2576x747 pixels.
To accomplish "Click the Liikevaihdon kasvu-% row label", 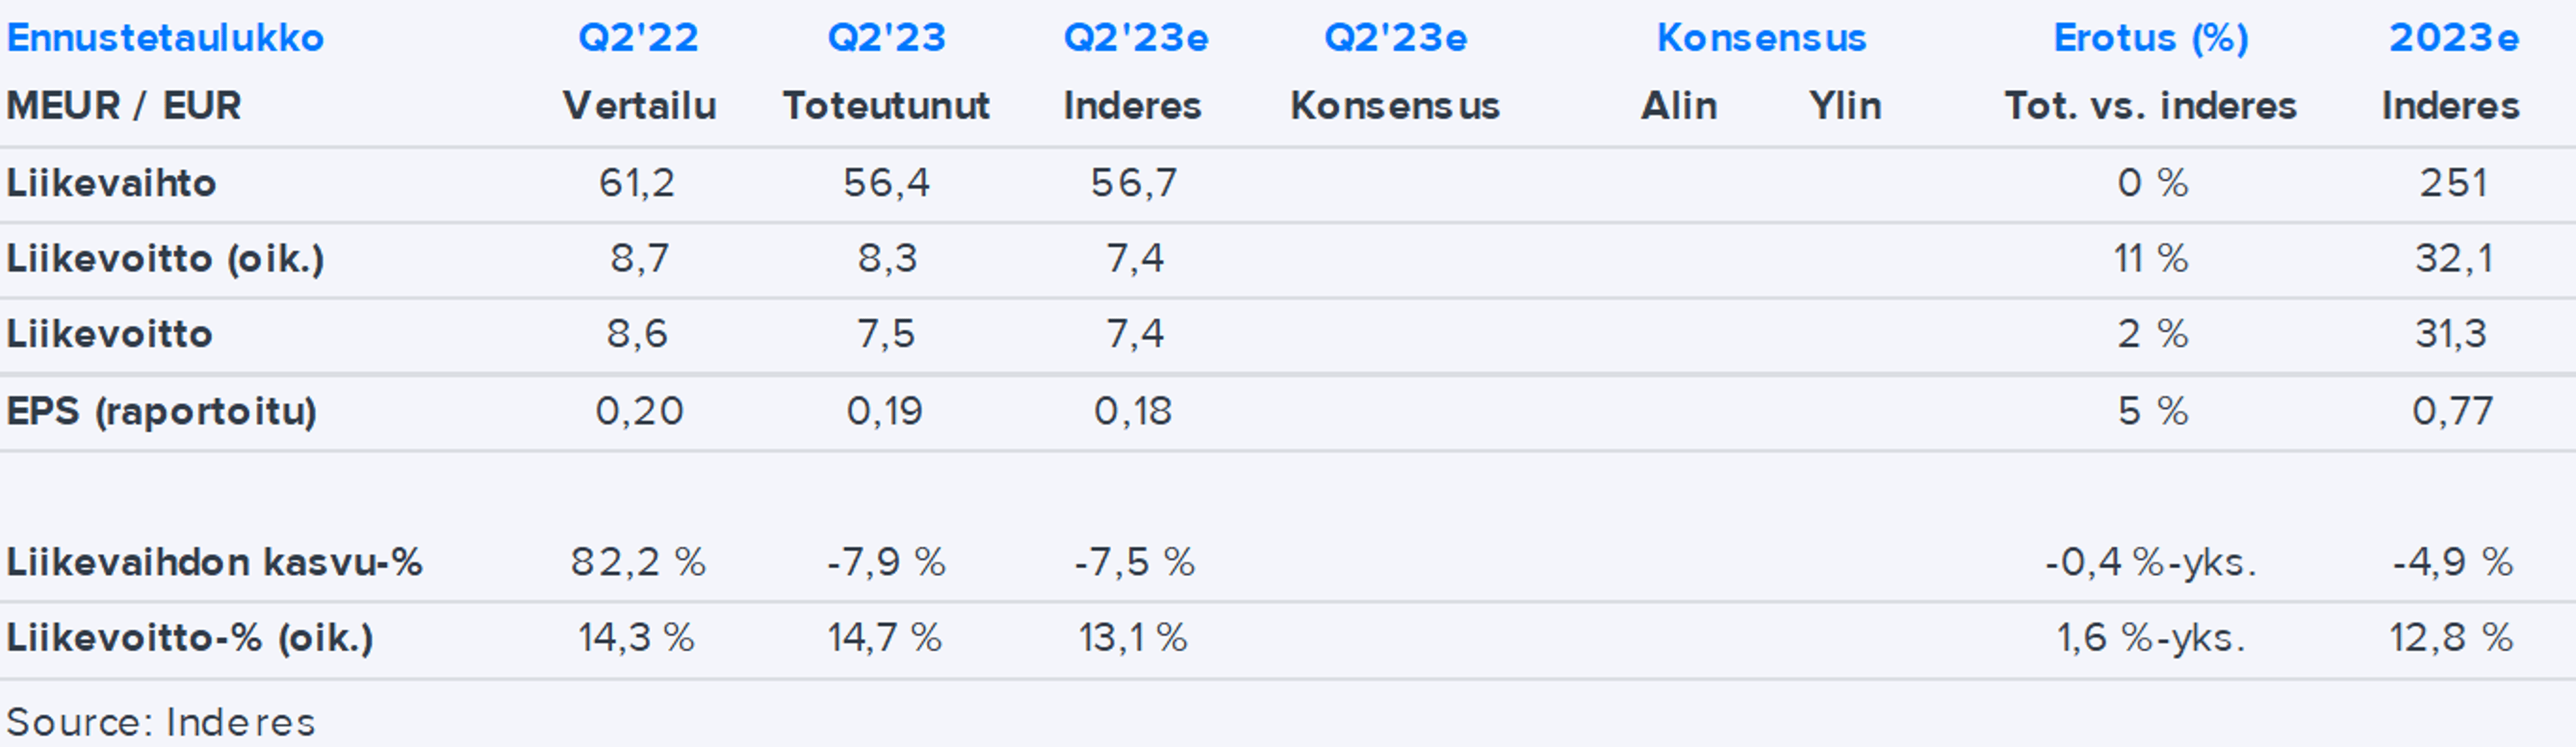I will click(x=214, y=562).
